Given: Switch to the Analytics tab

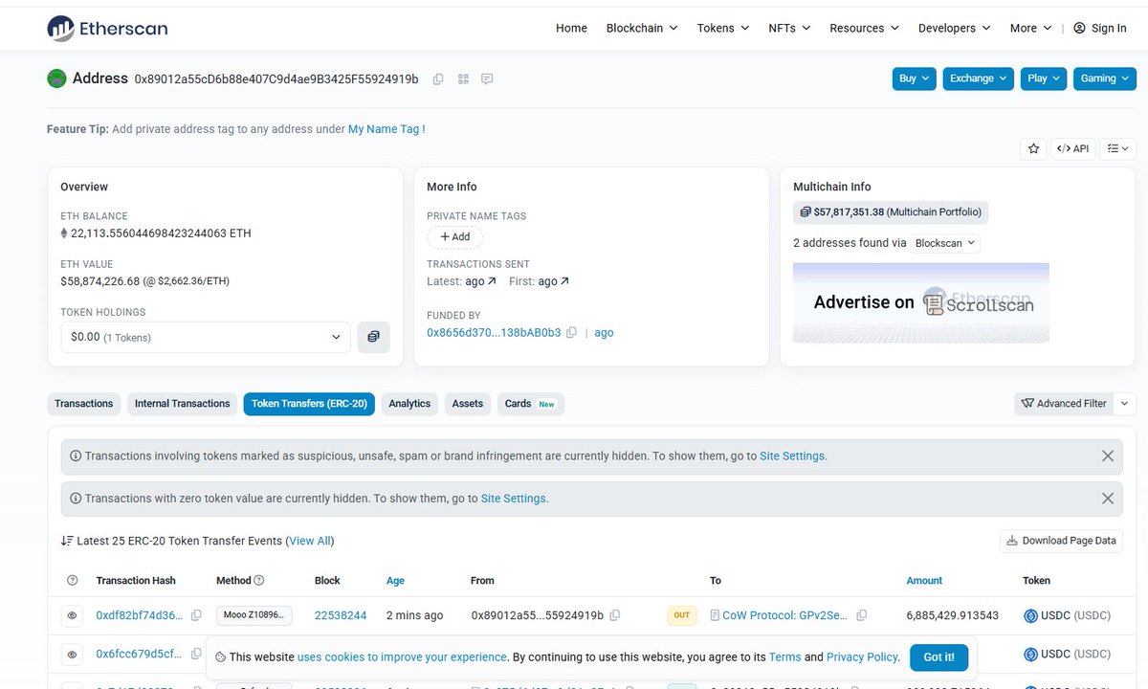Looking at the screenshot, I should 409,404.
